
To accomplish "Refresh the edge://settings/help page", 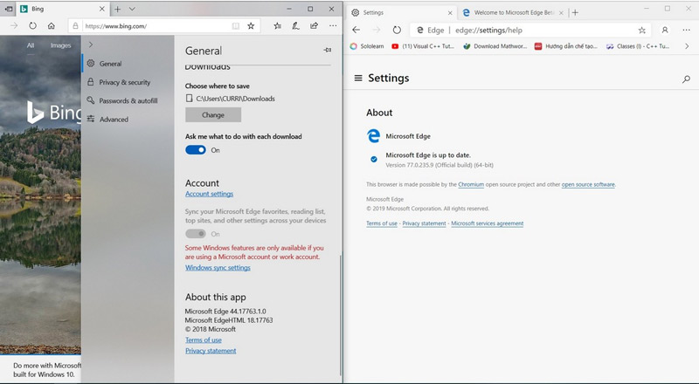I will point(397,30).
